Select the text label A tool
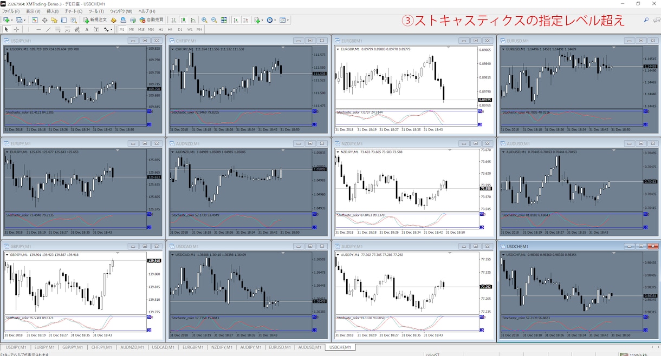 click(x=87, y=29)
